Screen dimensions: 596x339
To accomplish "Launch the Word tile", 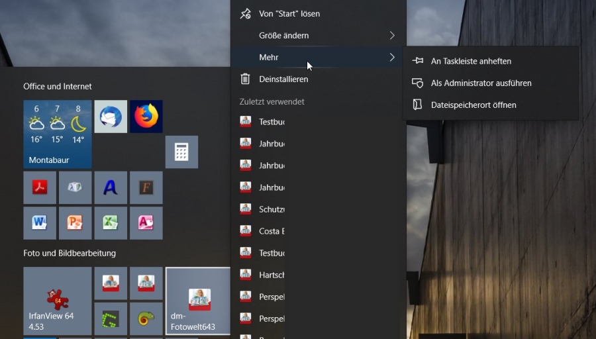I will [x=40, y=223].
